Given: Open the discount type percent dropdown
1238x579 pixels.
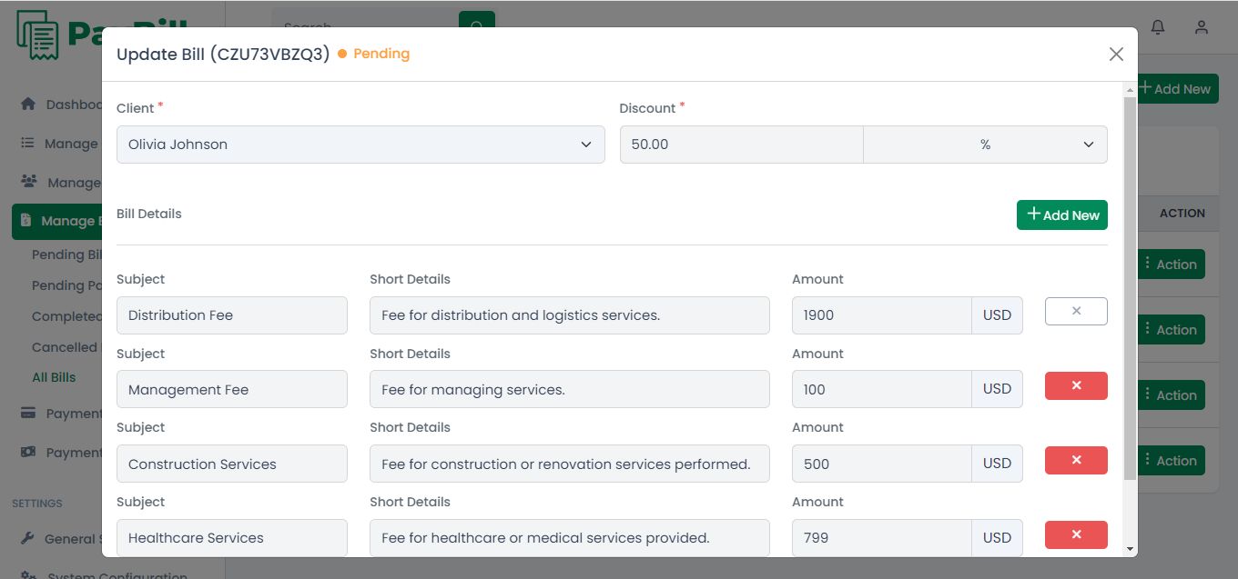Looking at the screenshot, I should click(985, 145).
